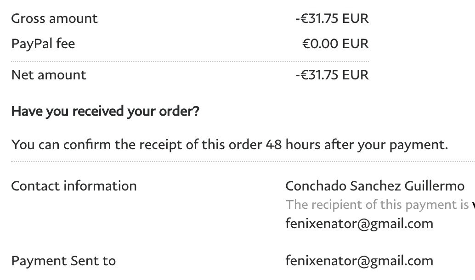The height and width of the screenshot is (280, 475).
Task: Open the email beside Payment Sent to
Action: (359, 261)
